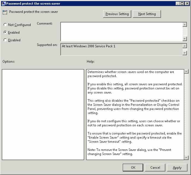191x175 pixels.
Task: Click the 'Supported on:' label
Action: pyautogui.click(x=47, y=45)
